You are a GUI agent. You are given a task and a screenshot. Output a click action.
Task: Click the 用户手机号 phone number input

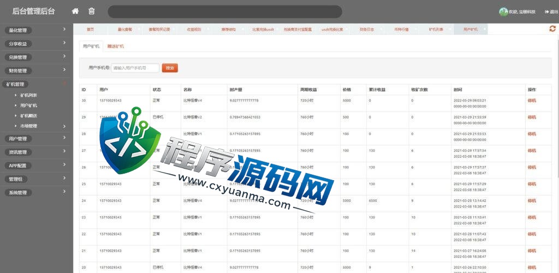135,68
